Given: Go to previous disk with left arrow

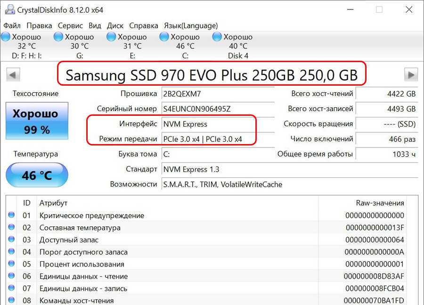Looking at the screenshot, I should coord(13,74).
